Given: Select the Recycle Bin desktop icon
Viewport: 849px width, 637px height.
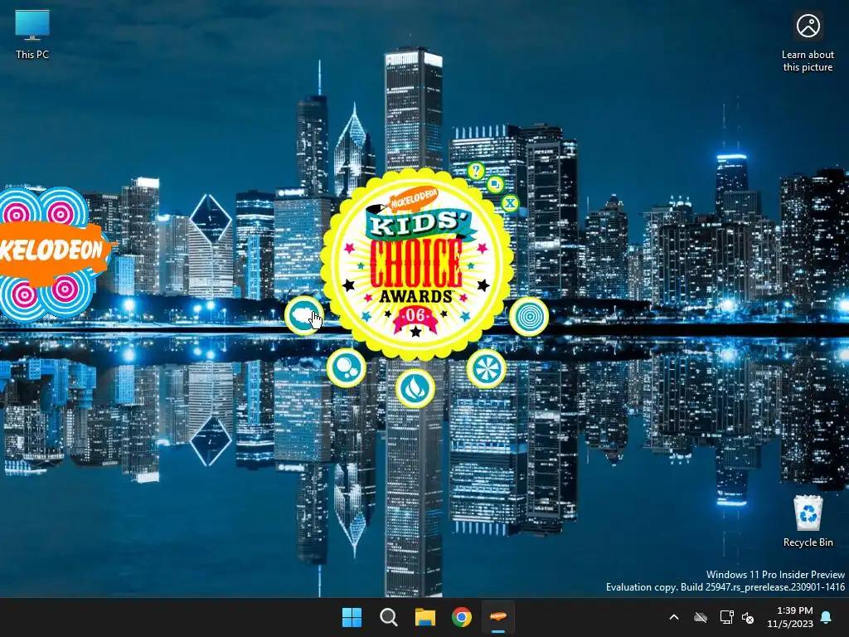Looking at the screenshot, I should 808,521.
